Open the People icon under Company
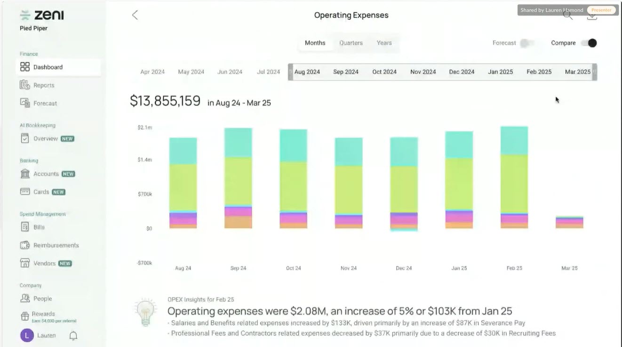Image resolution: width=622 pixels, height=347 pixels. [x=25, y=299]
